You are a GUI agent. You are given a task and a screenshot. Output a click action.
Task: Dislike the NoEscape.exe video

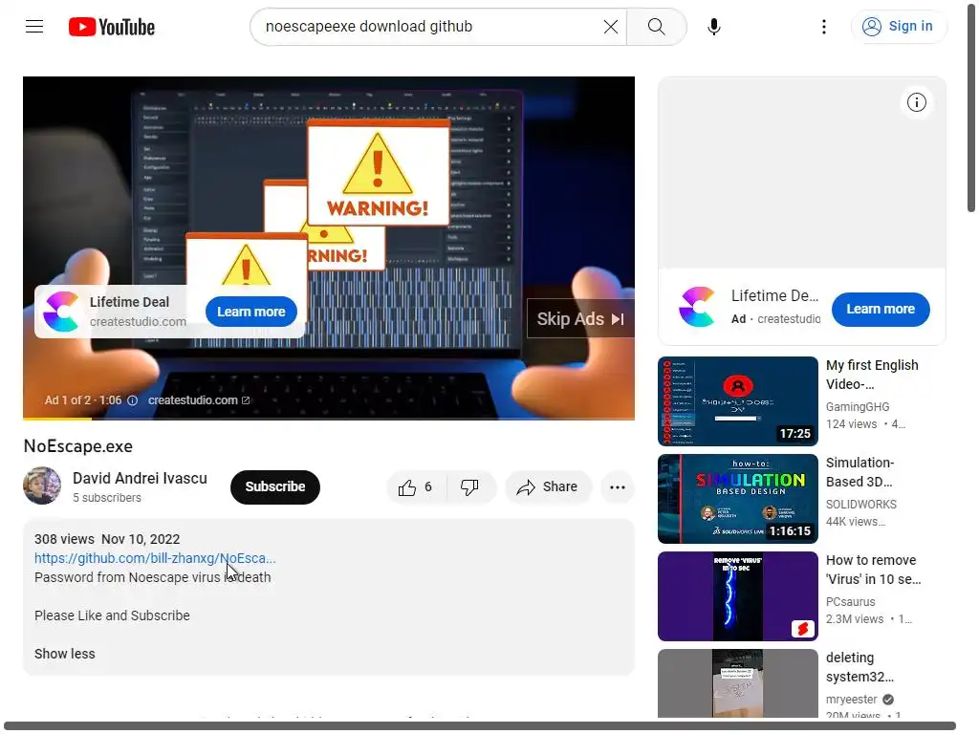(x=470, y=486)
